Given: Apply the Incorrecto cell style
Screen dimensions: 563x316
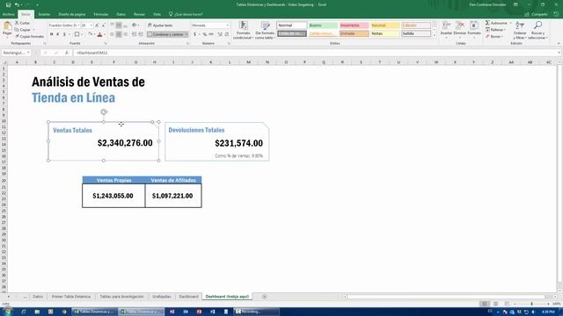Looking at the screenshot, I should [354, 25].
